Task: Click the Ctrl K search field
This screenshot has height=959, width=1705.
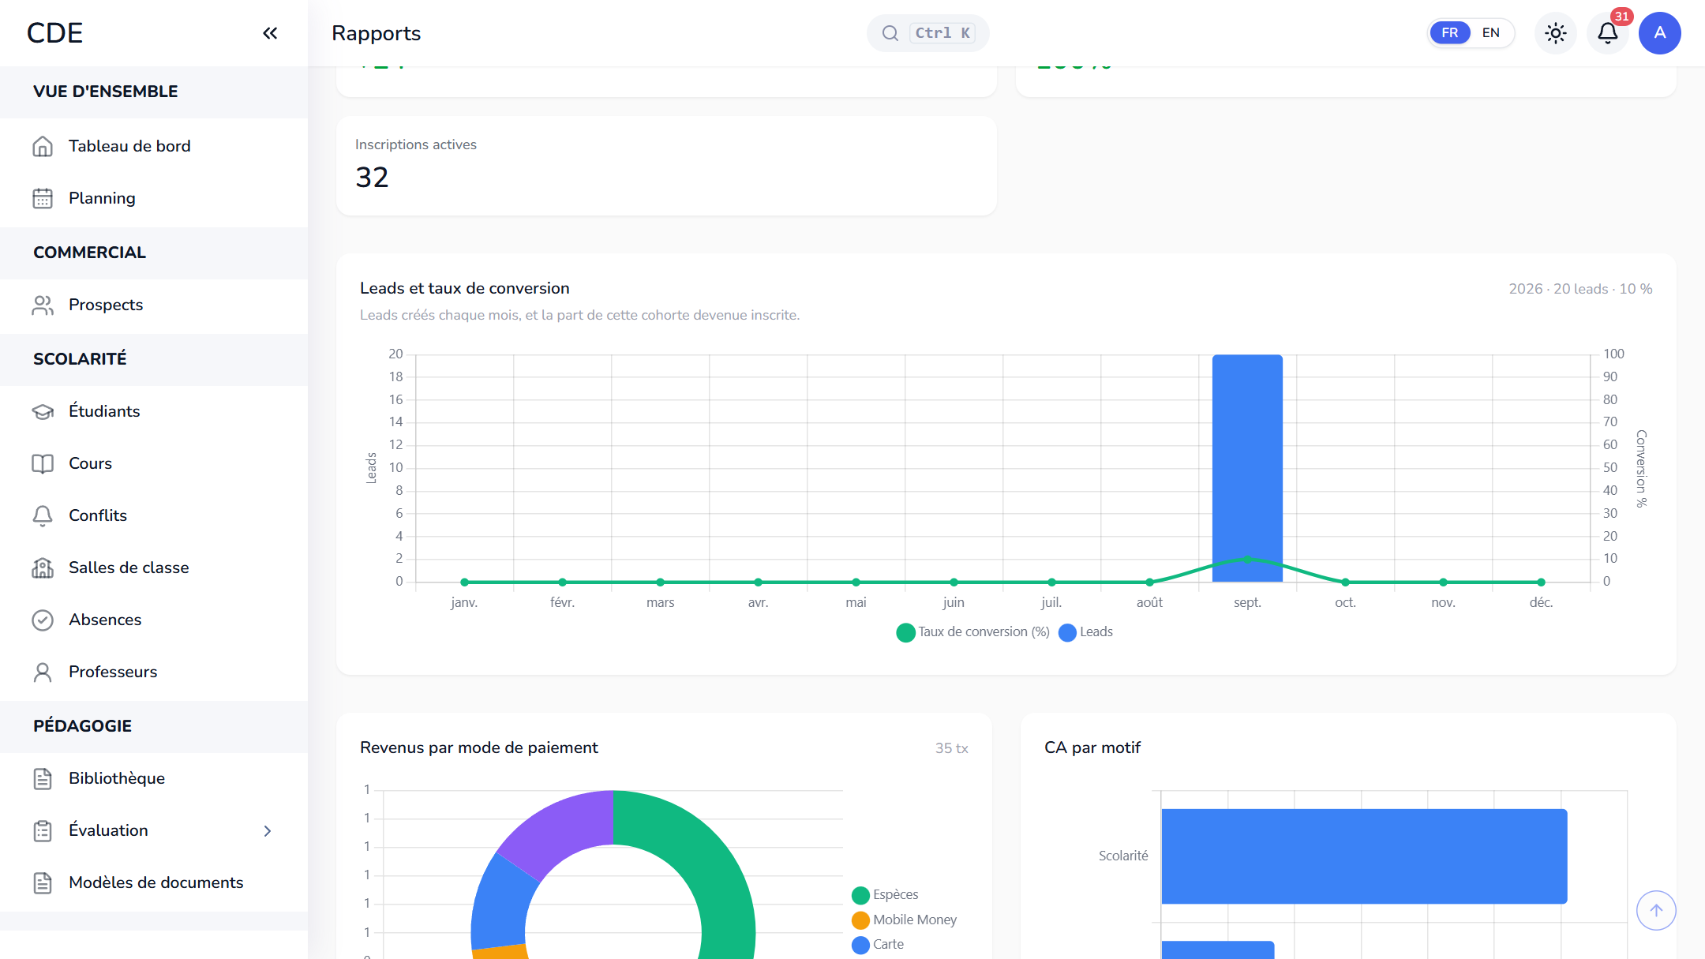Action: click(927, 33)
